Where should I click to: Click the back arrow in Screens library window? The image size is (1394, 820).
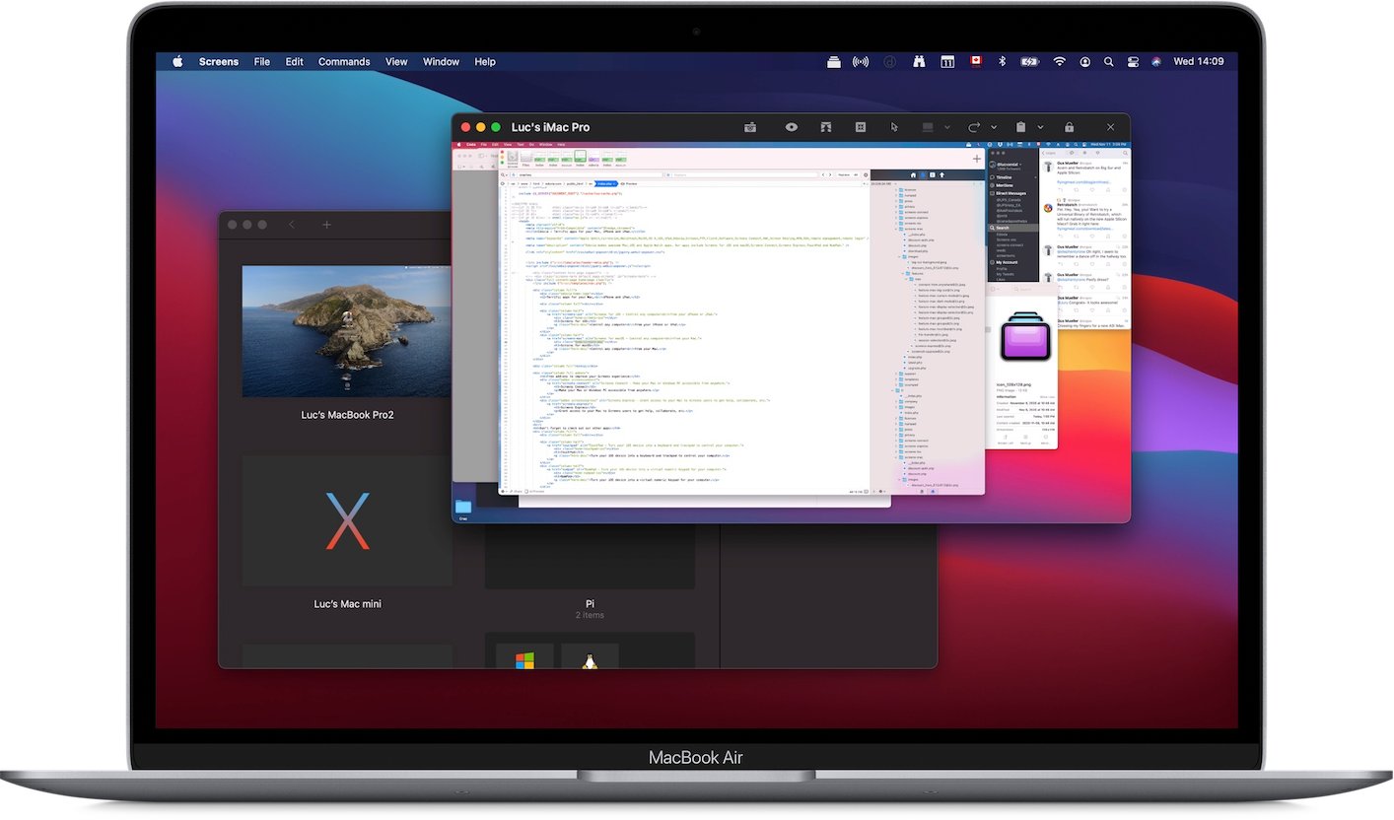[x=292, y=225]
